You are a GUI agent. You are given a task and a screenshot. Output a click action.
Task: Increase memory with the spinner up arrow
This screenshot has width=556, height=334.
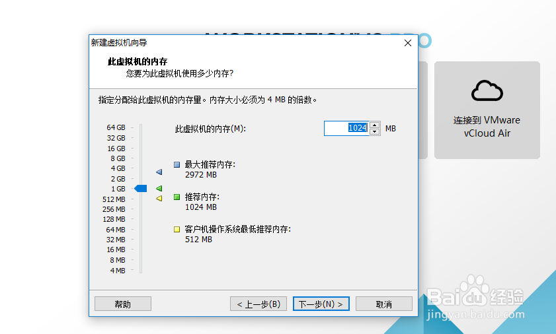click(374, 125)
